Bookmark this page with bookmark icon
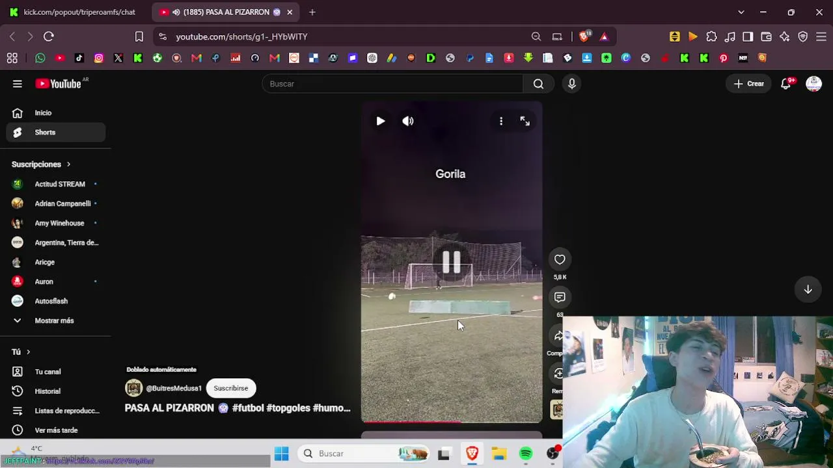 (x=139, y=36)
